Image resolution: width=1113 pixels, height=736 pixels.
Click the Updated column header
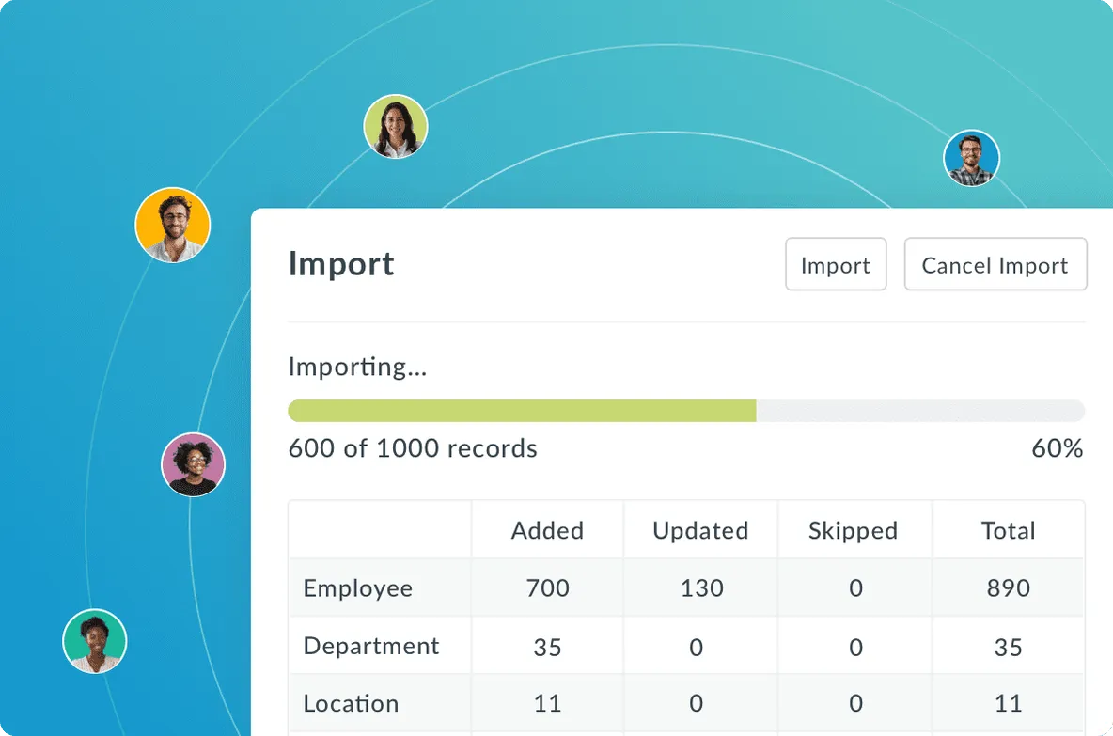tap(700, 530)
